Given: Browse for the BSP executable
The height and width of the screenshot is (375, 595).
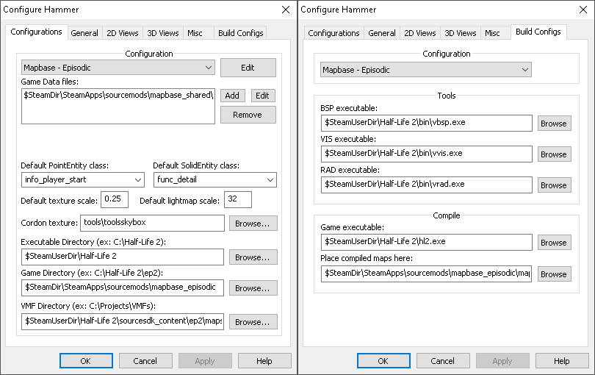Looking at the screenshot, I should [x=553, y=124].
